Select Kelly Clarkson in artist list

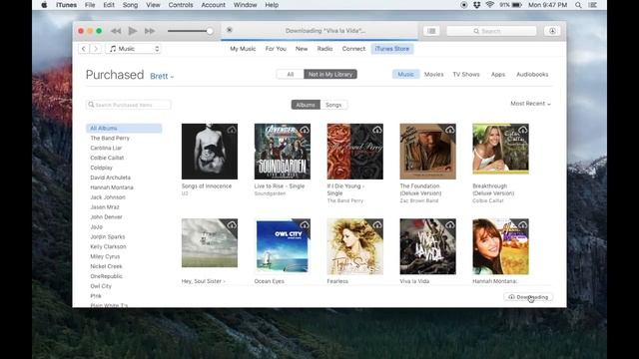pos(108,246)
